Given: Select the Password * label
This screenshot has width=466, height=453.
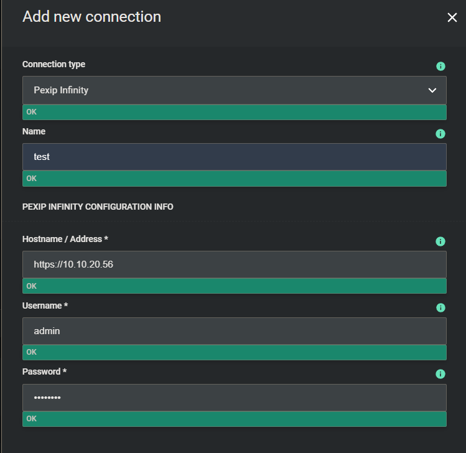Looking at the screenshot, I should 45,371.
